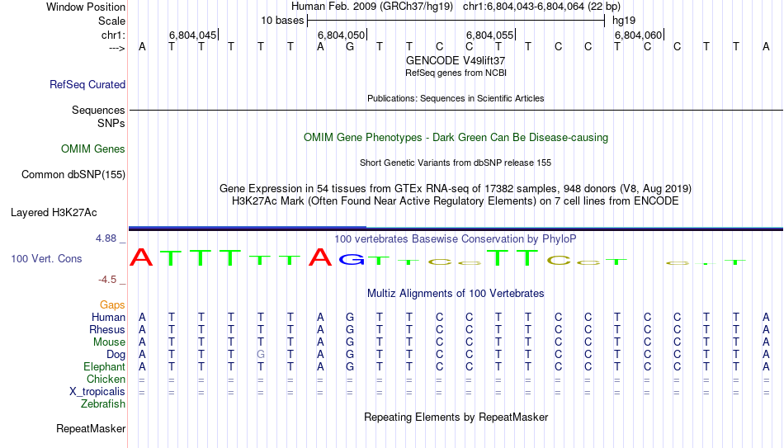
Task: Click the chr1: ruler label
Action: click(113, 35)
